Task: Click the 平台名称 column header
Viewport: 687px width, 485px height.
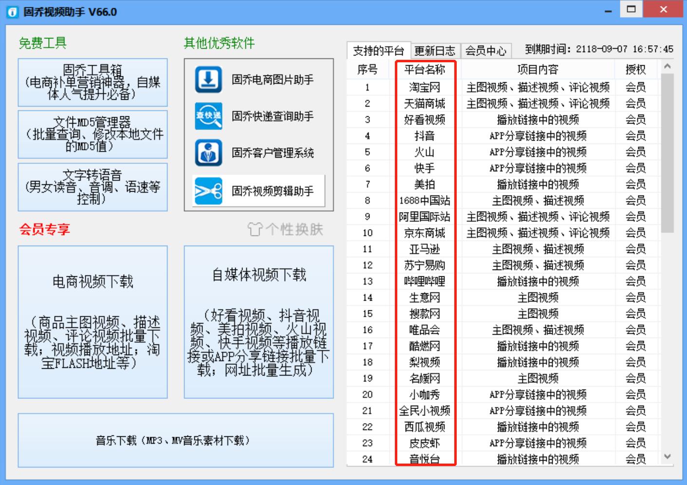Action: 425,70
